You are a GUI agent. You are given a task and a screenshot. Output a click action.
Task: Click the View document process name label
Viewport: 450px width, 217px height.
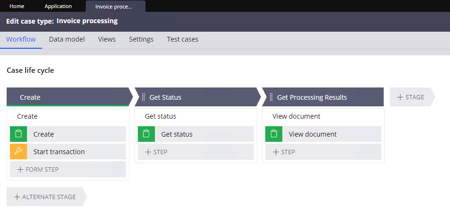click(x=296, y=116)
